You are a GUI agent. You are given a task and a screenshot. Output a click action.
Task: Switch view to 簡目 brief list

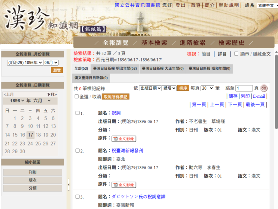tap(206, 54)
